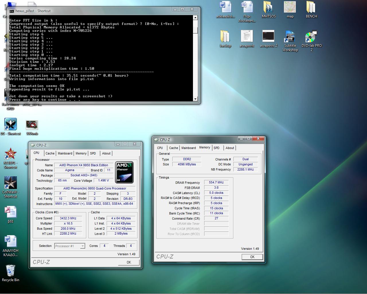
Task: Switch to Mainboard tab in left CPU-Z window
Action: pyautogui.click(x=65, y=153)
